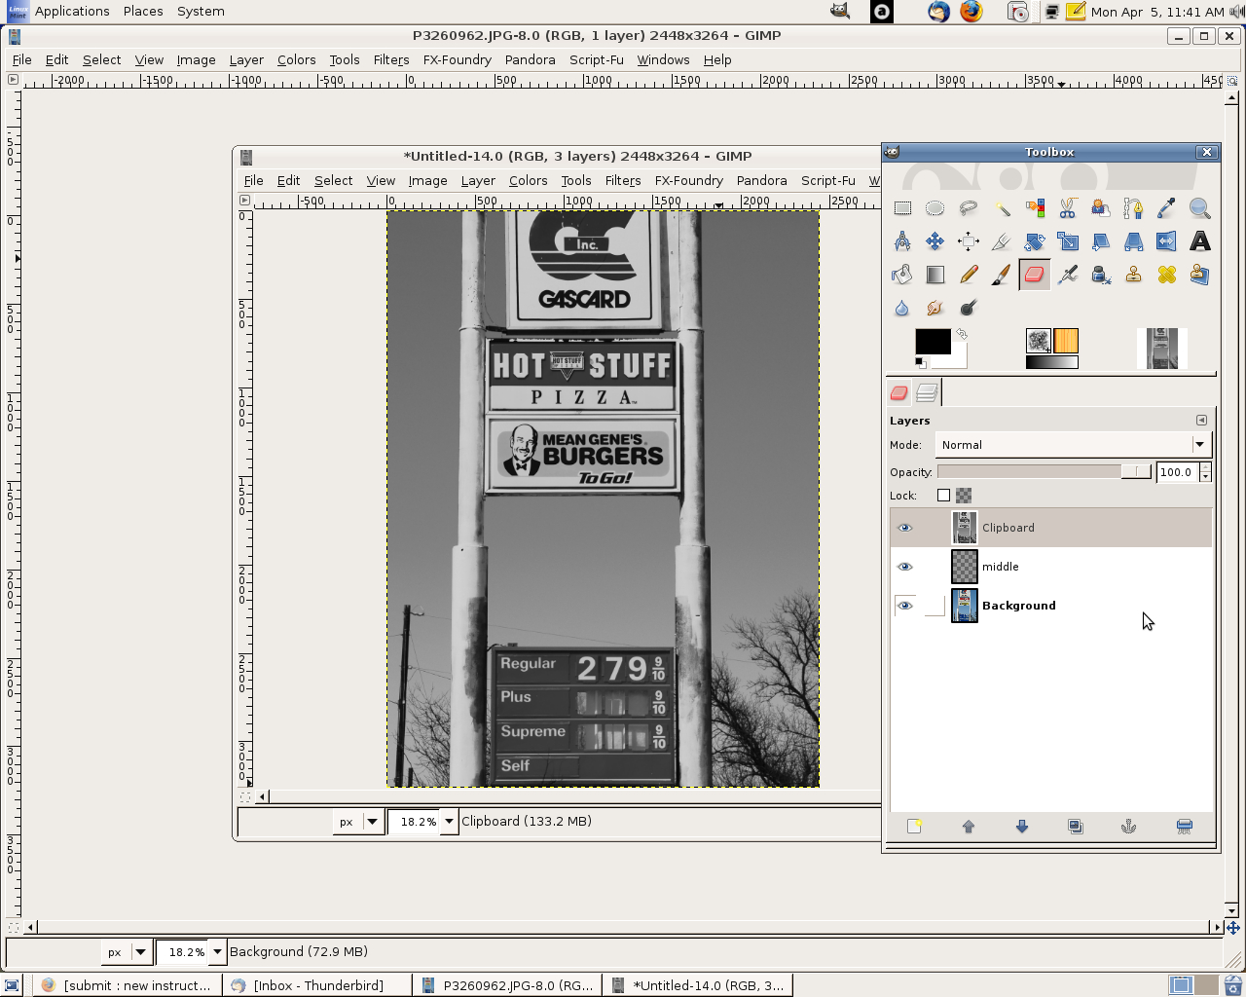Swap foreground and background colors
Screen dimensions: 1246x997
click(962, 334)
